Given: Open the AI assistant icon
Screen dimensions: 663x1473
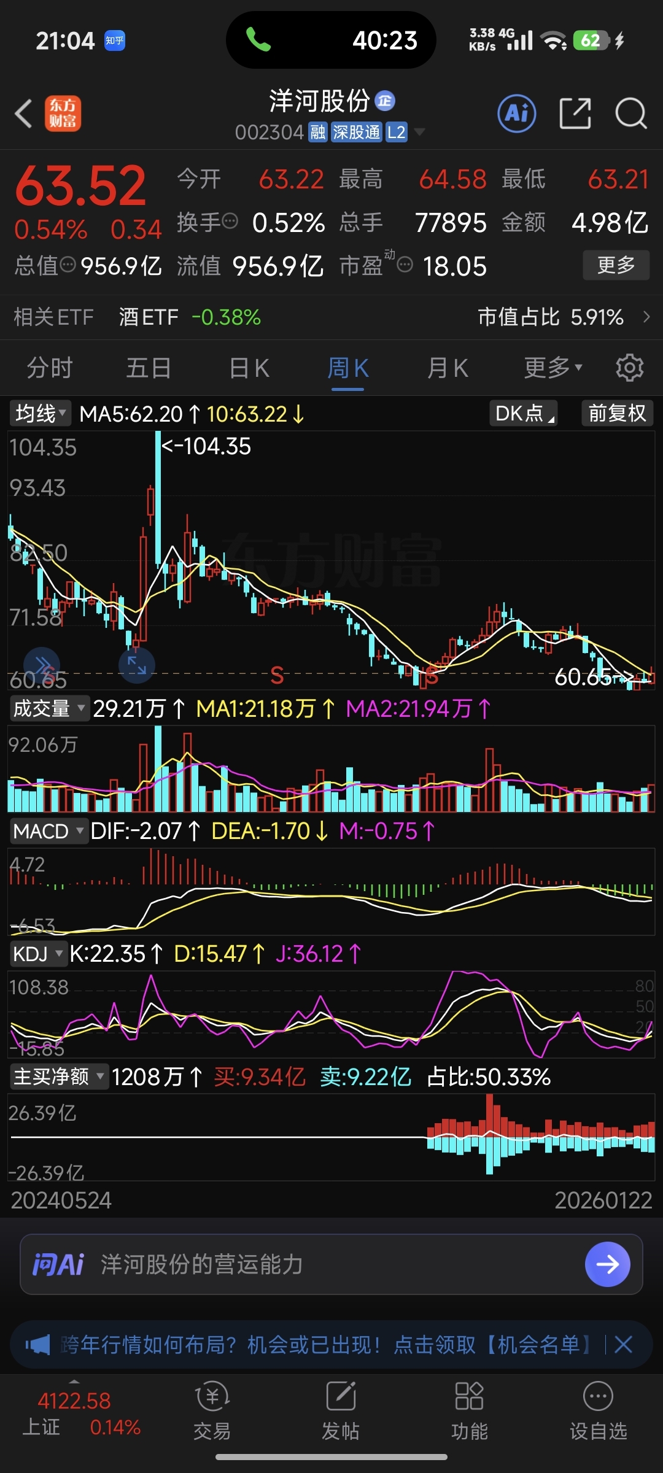Looking at the screenshot, I should point(516,114).
